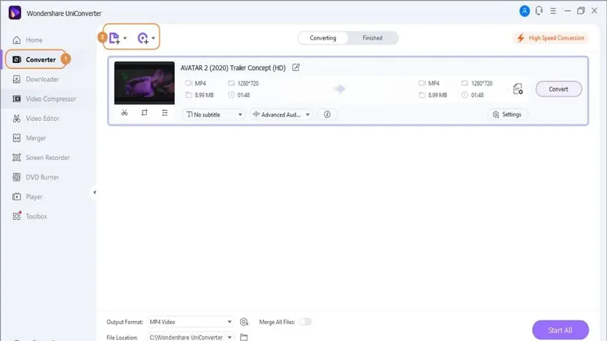This screenshot has height=341, width=607.
Task: Browse the output folder icon
Action: [x=244, y=337]
